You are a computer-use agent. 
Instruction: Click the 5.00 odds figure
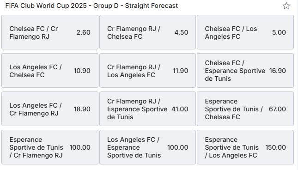(279, 32)
